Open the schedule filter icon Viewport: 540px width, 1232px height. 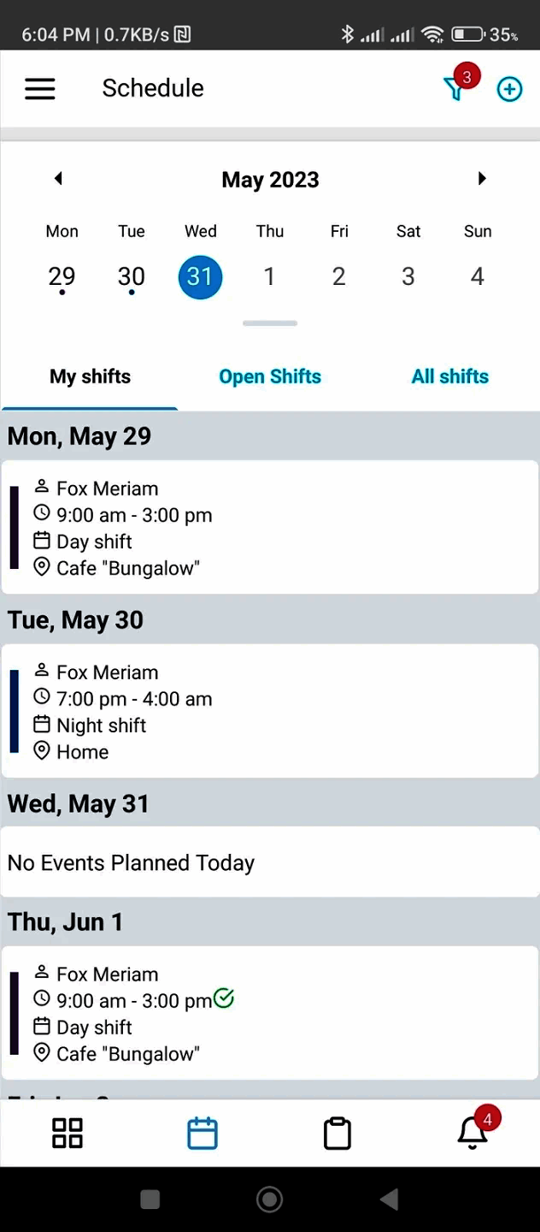click(455, 89)
